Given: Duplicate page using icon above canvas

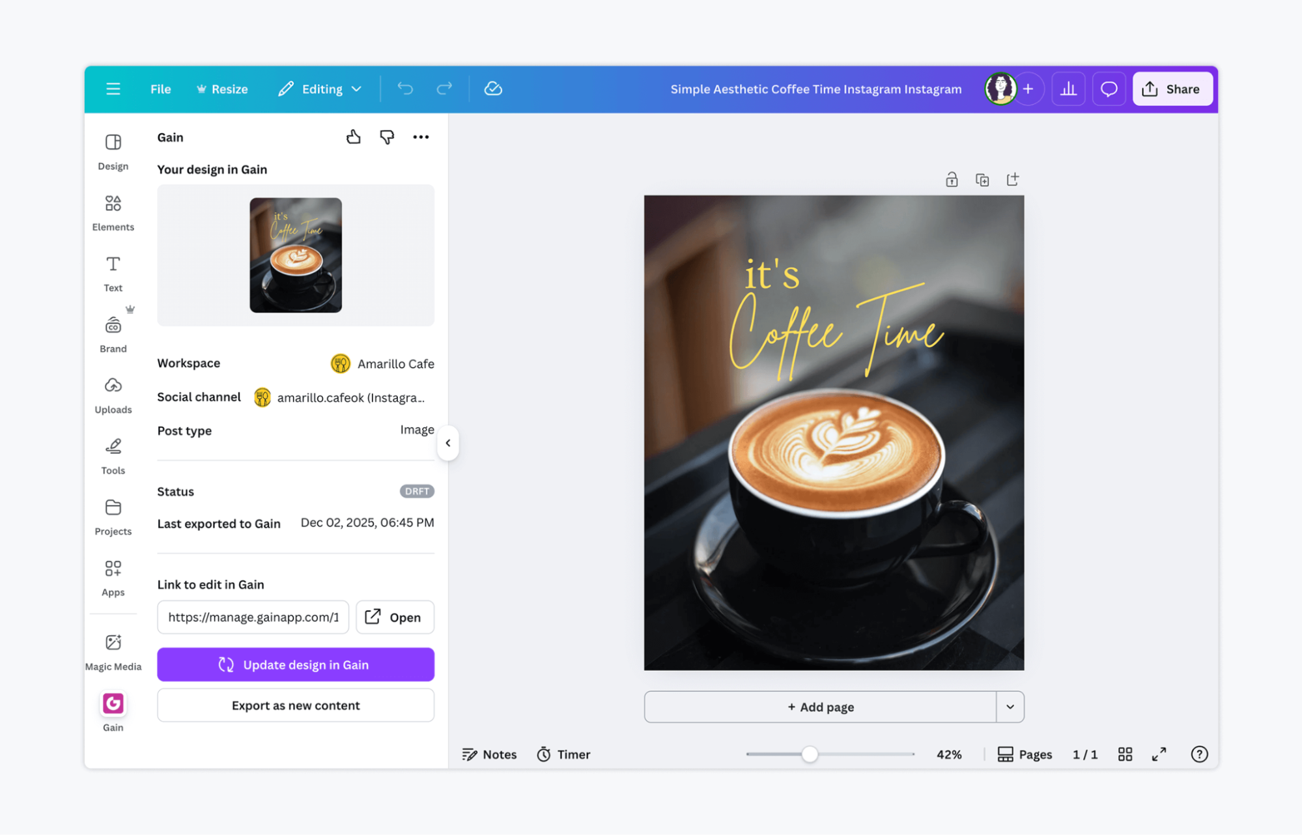Looking at the screenshot, I should [982, 180].
